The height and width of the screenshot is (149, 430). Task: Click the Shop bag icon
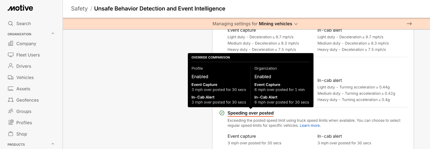[10, 134]
